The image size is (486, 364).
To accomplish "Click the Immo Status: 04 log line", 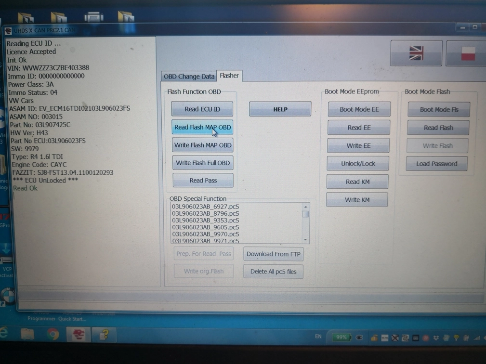I will pyautogui.click(x=33, y=92).
